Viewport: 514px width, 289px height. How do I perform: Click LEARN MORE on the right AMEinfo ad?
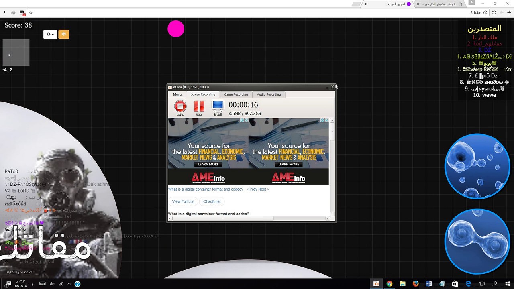point(289,164)
